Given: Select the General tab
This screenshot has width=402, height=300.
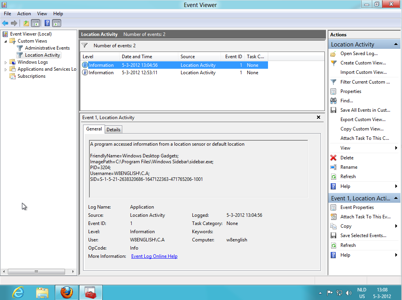Looking at the screenshot, I should tap(94, 129).
